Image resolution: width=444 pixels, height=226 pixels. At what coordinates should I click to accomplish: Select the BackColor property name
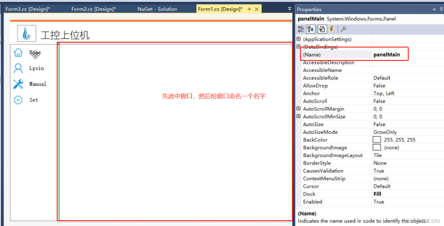[315, 140]
